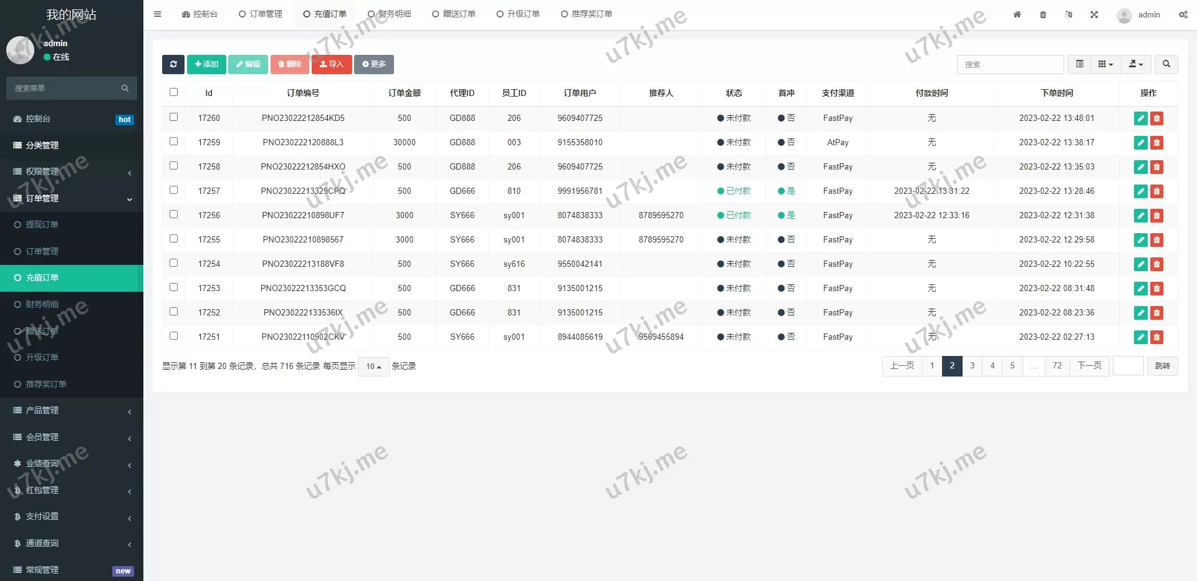Viewport: 1197px width, 581px height.
Task: Open the page size dropdown showing 10
Action: [x=373, y=367]
